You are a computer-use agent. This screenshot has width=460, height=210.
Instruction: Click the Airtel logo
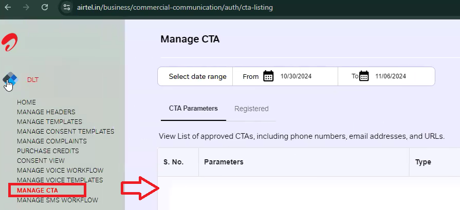click(10, 42)
